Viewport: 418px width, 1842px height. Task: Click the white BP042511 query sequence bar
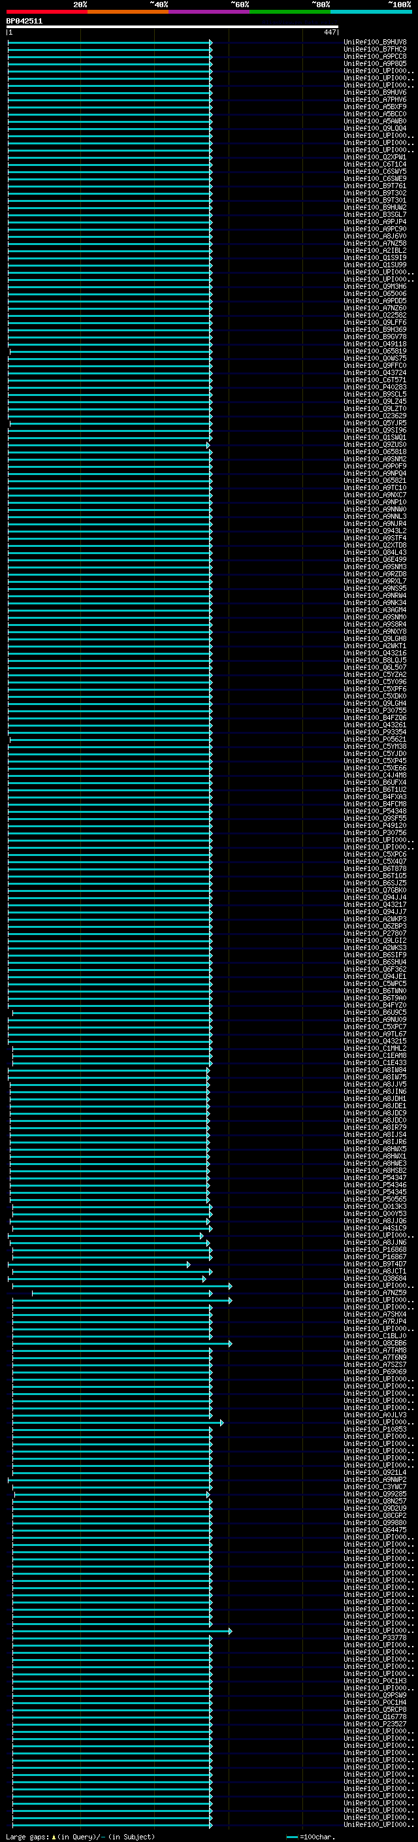click(172, 27)
